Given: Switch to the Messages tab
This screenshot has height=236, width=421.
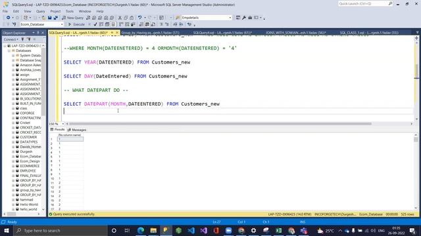Looking at the screenshot, I should point(77,130).
